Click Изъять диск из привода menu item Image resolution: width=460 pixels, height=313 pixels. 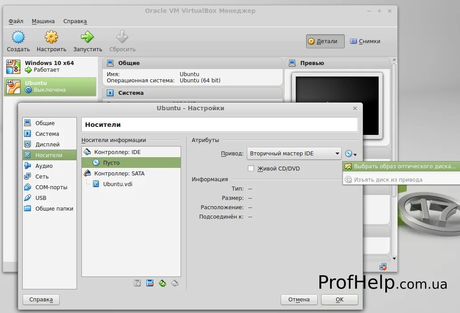pos(401,180)
